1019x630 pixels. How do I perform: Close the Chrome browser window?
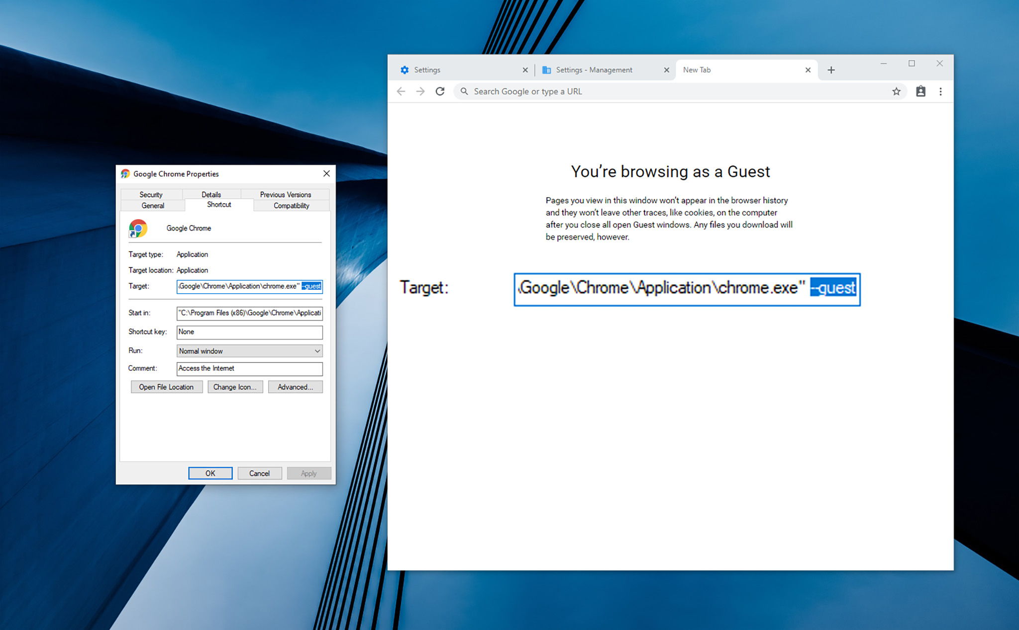tap(939, 64)
